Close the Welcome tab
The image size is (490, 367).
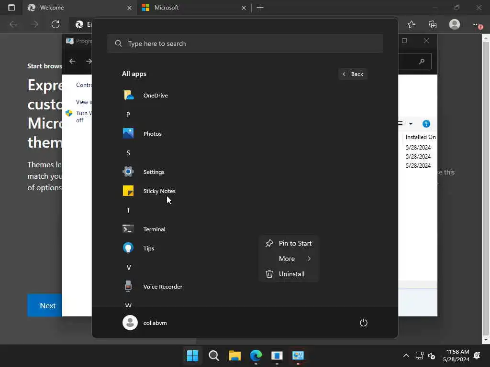(129, 8)
